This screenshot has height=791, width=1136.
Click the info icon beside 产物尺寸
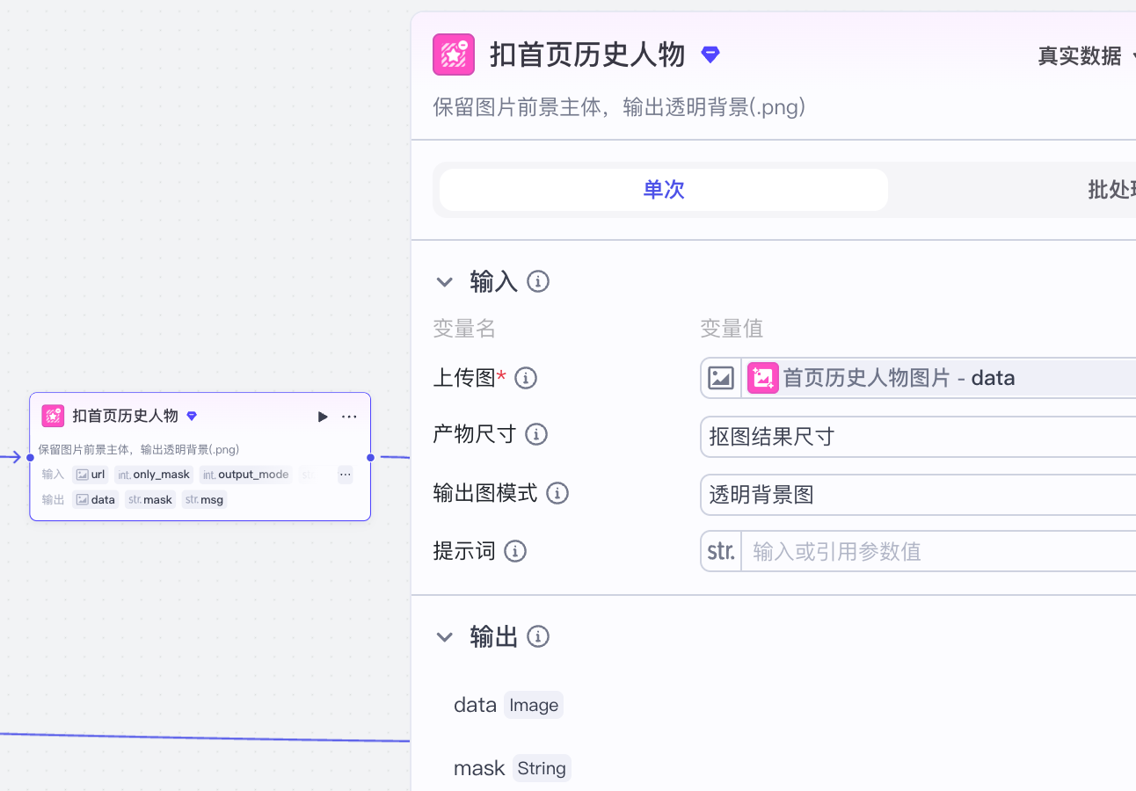(x=536, y=434)
